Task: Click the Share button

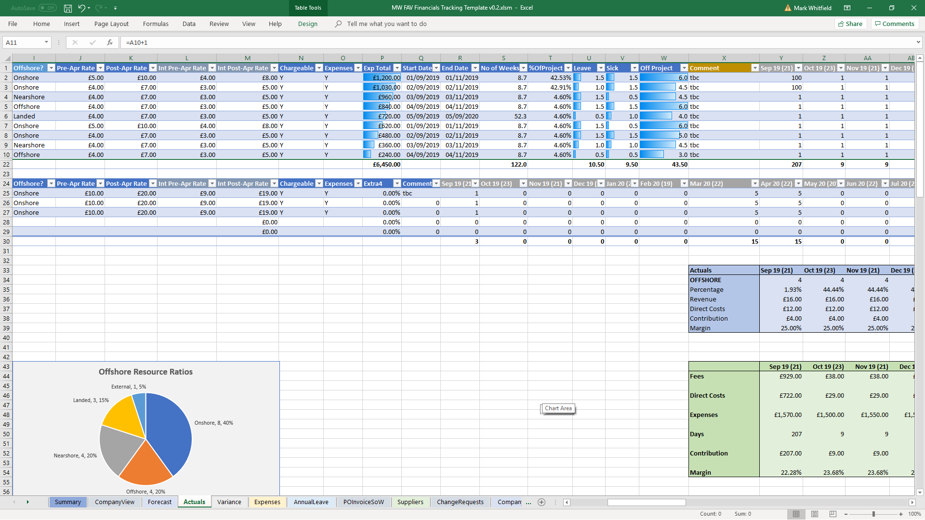Action: [x=850, y=24]
